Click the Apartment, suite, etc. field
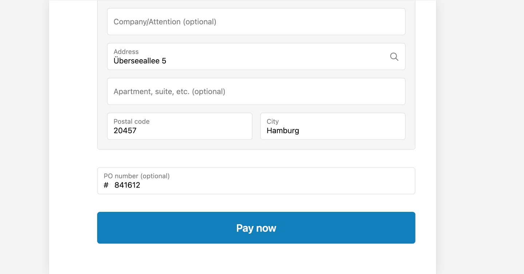Screen dimensions: 524x274 [256, 91]
